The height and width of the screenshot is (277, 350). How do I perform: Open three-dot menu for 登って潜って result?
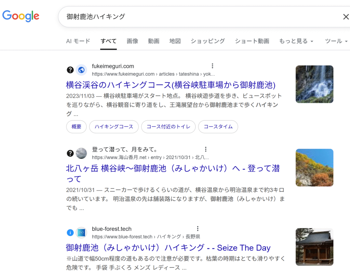(206, 149)
